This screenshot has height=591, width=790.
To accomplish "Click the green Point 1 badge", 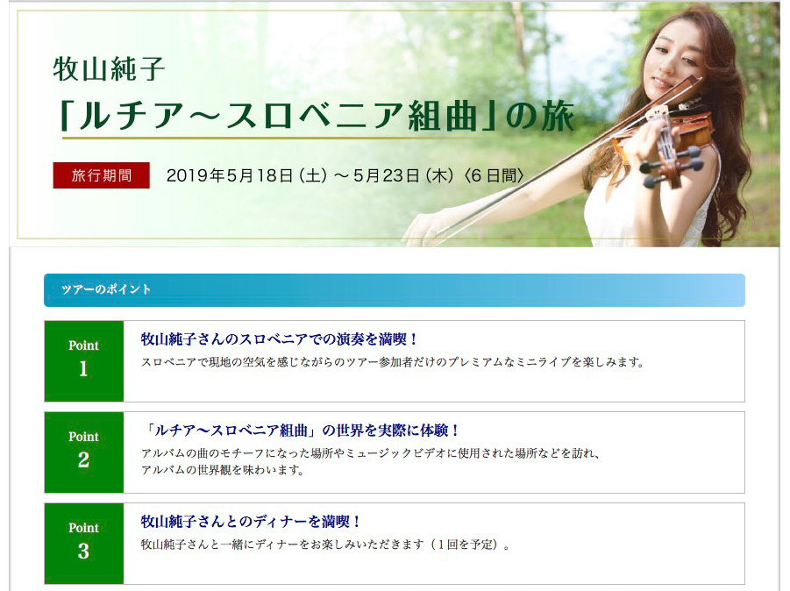I will pos(84,360).
